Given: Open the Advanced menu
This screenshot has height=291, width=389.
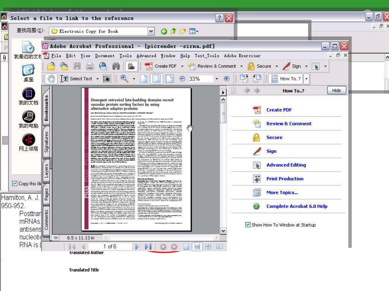Looking at the screenshot, I should (146, 56).
